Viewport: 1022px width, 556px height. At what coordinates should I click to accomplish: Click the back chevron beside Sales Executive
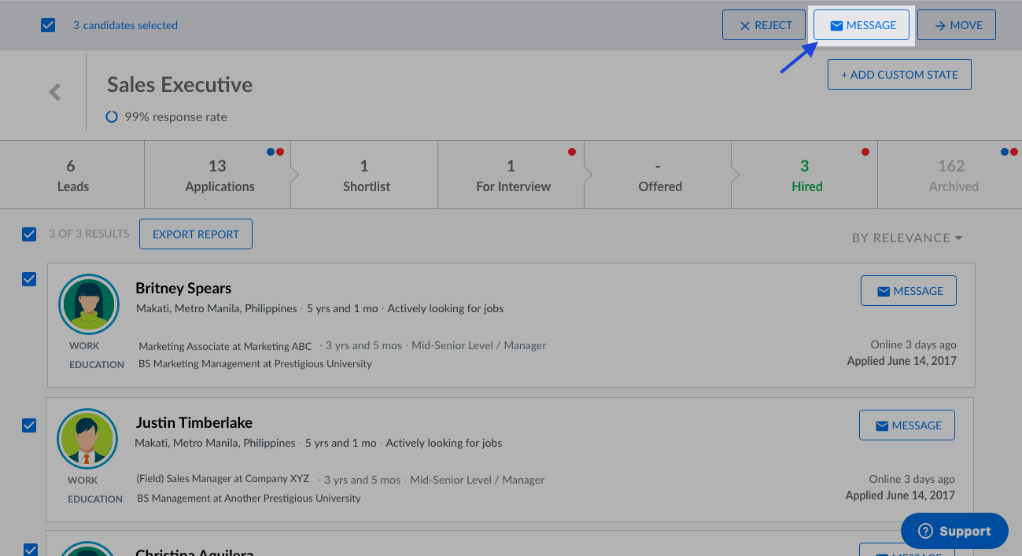(54, 92)
